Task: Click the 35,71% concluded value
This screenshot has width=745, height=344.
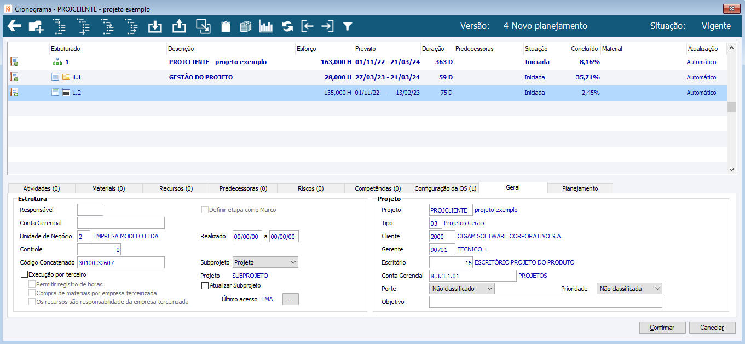Action: (587, 77)
